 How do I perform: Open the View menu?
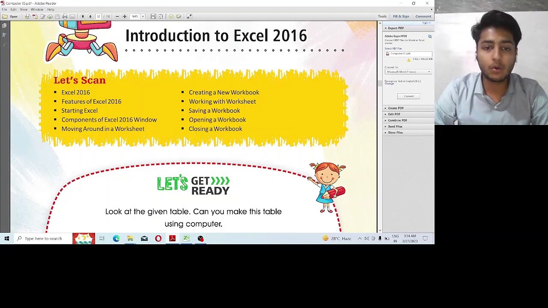click(x=24, y=9)
